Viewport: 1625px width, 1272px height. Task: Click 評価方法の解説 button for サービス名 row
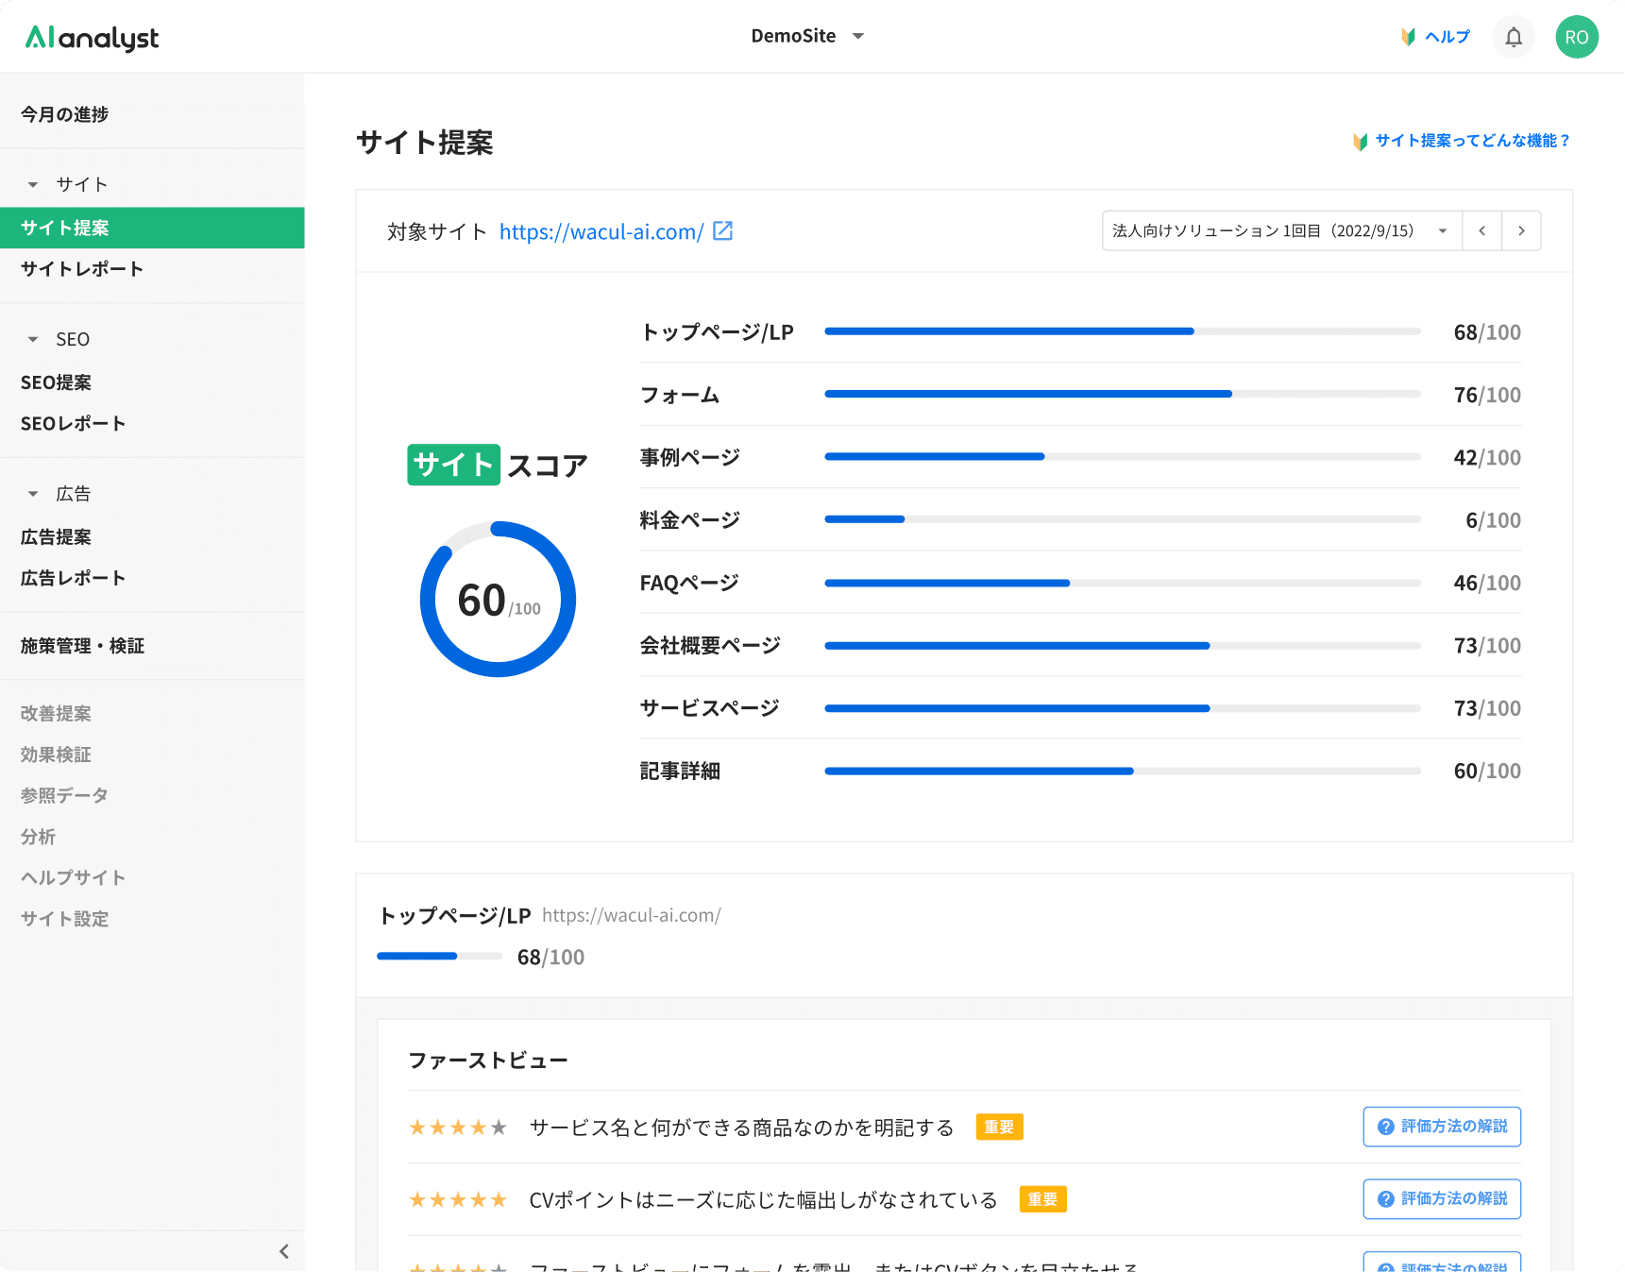tap(1441, 1127)
